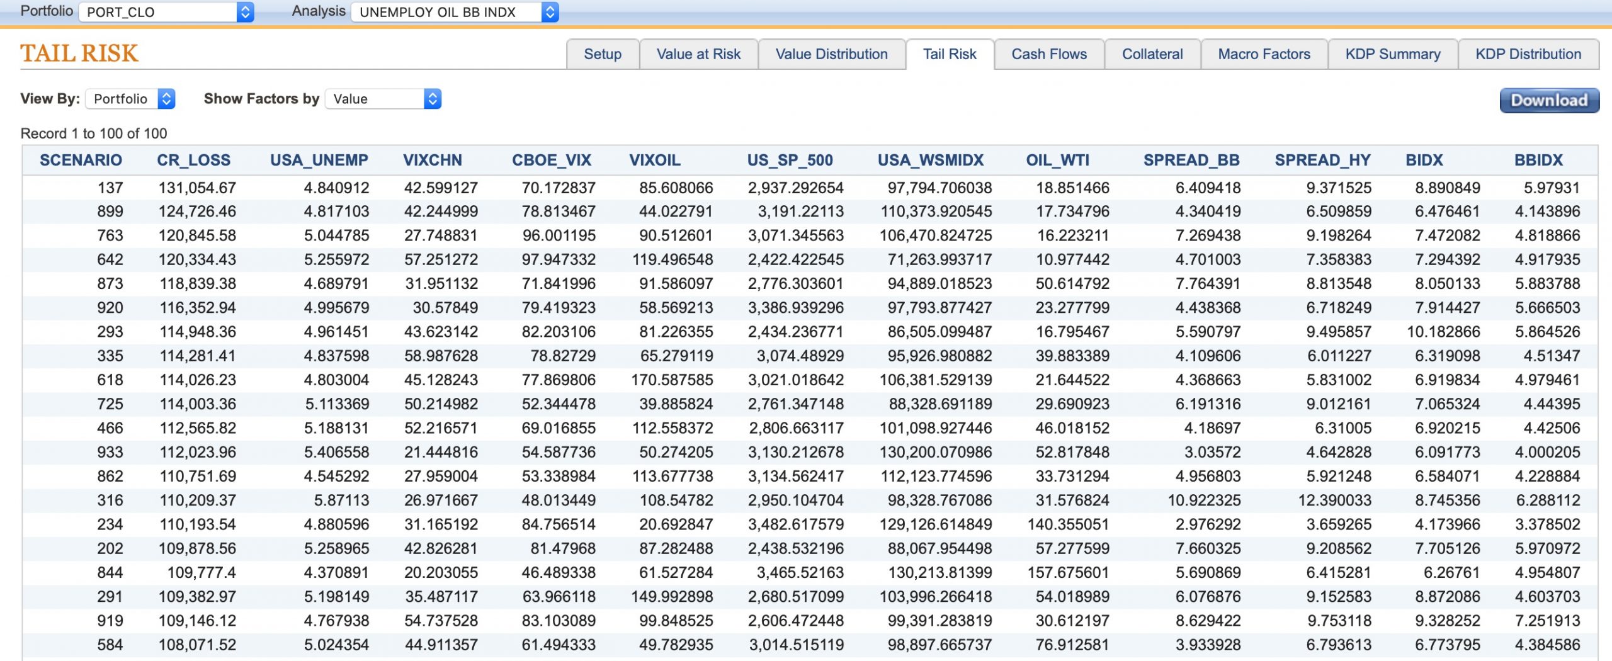Select scenario 899 cell
This screenshot has width=1612, height=661.
pyautogui.click(x=110, y=212)
